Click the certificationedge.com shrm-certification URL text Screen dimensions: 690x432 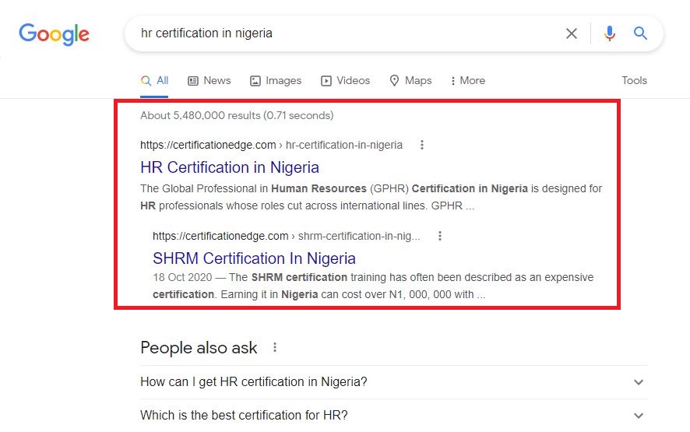click(286, 236)
